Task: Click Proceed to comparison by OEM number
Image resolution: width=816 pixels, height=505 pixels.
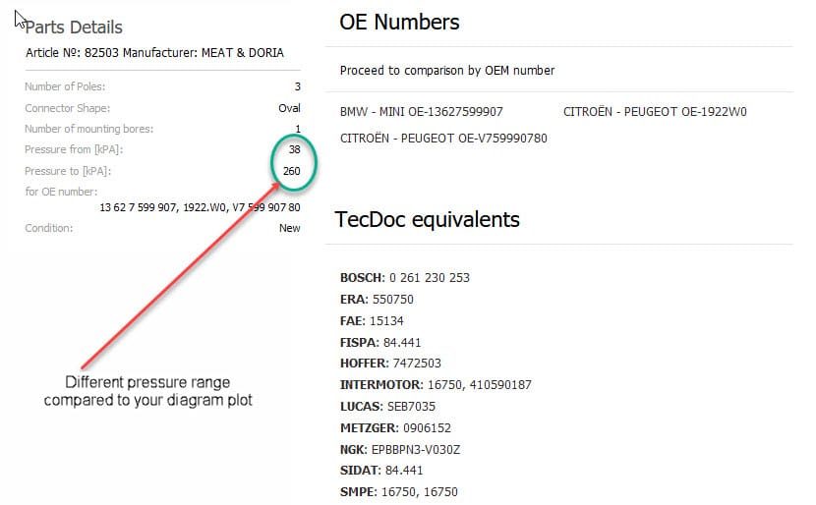Action: pos(447,70)
